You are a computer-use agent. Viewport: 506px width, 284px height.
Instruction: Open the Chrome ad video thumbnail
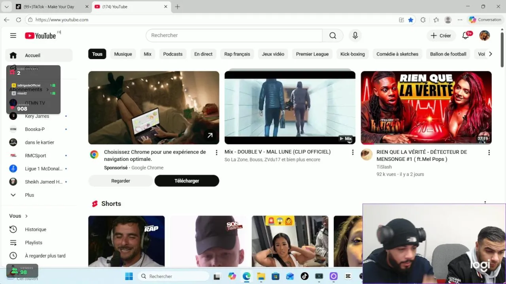tap(153, 108)
